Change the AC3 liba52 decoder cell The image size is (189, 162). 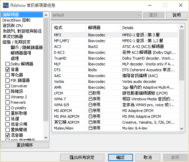(x=93, y=47)
